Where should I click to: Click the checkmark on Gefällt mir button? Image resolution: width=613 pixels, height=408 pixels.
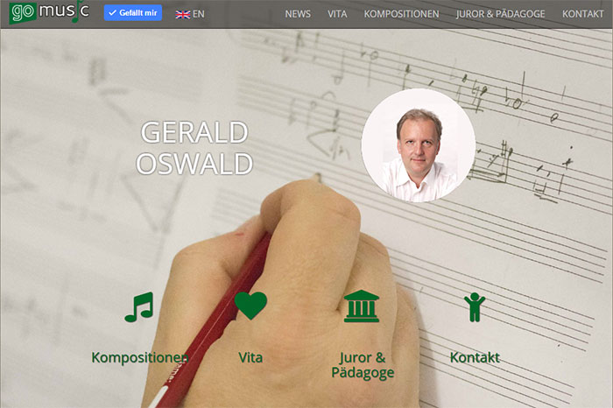point(113,13)
